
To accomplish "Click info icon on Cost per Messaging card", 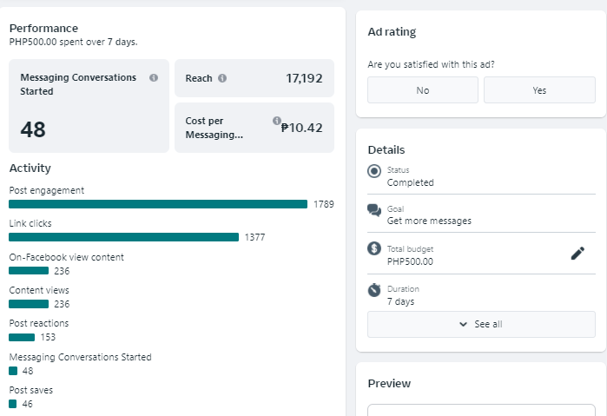I will click(276, 121).
